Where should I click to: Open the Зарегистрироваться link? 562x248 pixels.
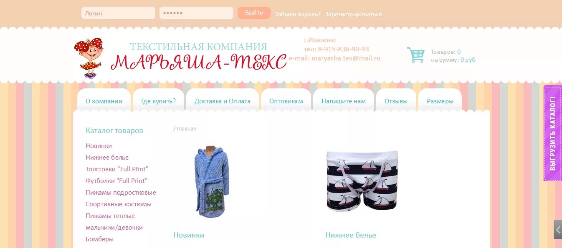pyautogui.click(x=353, y=14)
